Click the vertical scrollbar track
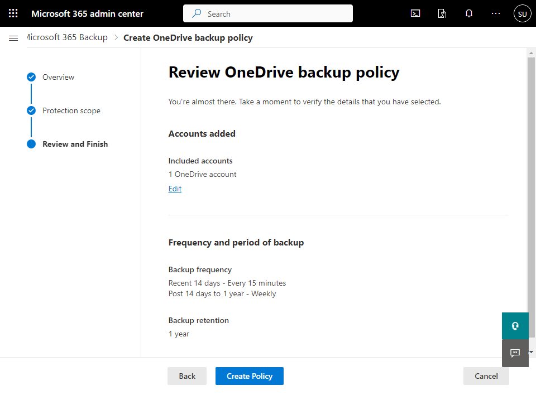The image size is (536, 395). 531,343
